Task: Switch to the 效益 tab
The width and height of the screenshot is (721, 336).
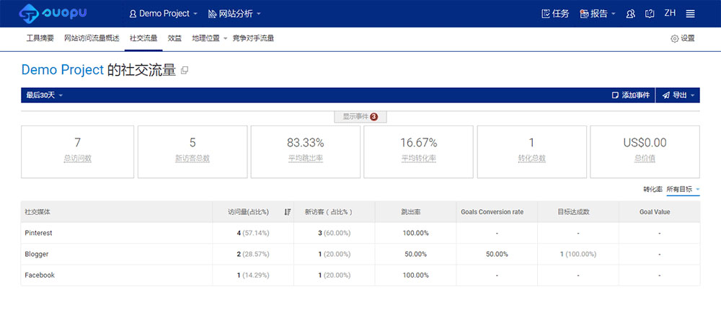Action: click(174, 38)
